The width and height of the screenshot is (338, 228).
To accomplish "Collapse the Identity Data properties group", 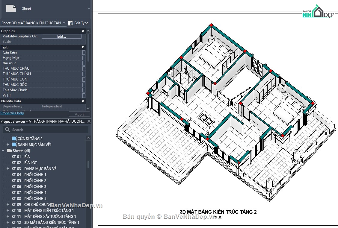I will click(83, 101).
